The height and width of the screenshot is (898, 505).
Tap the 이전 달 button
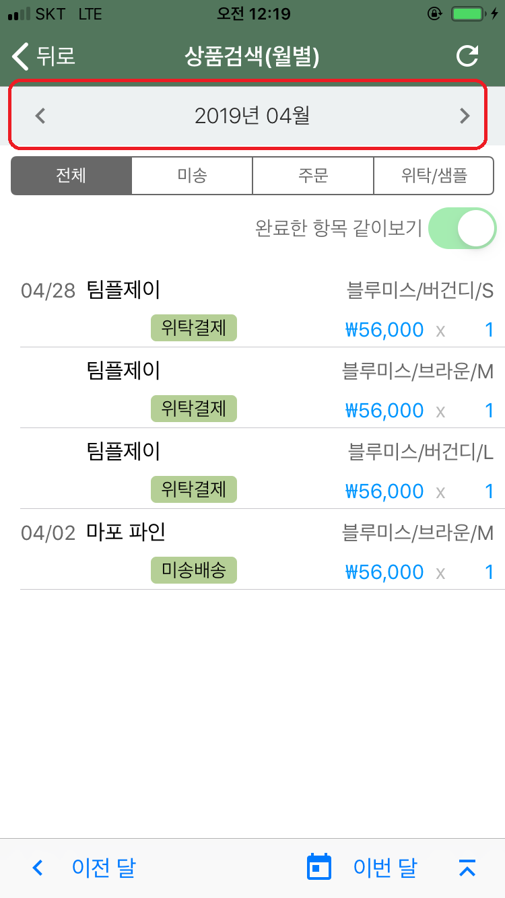click(x=104, y=868)
